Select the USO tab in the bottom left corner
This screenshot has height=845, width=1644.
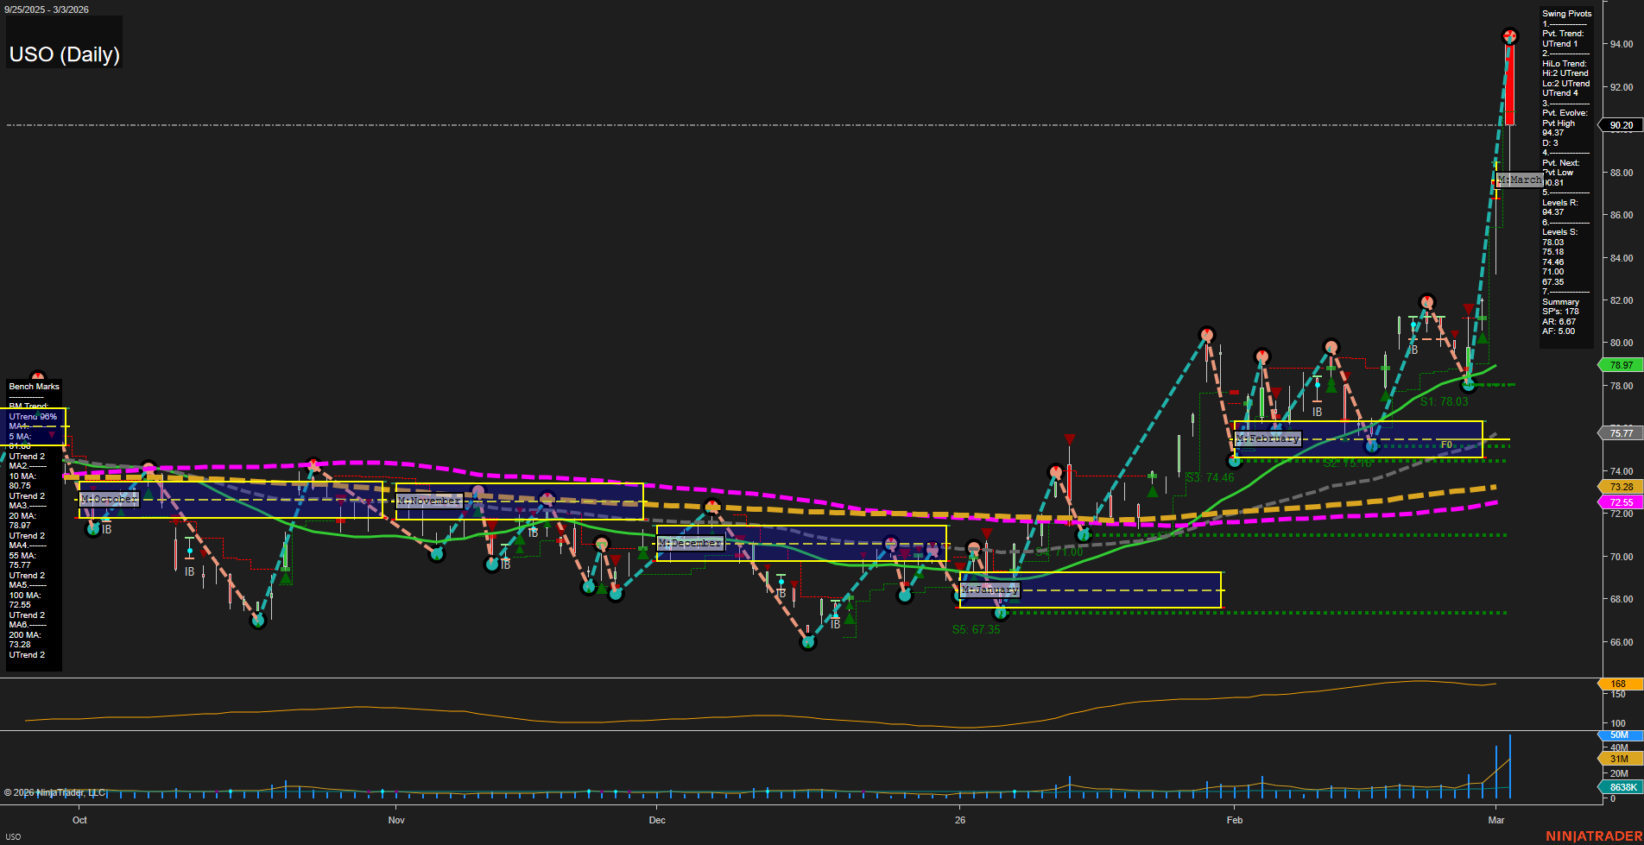(15, 837)
